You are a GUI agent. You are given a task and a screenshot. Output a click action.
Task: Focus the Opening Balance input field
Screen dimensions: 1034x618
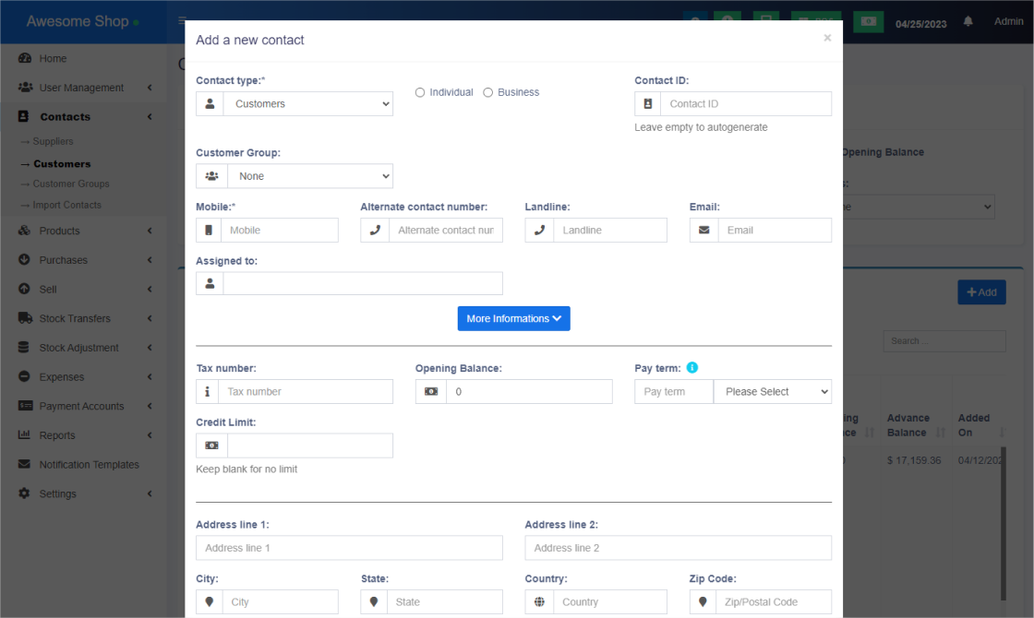(x=528, y=392)
